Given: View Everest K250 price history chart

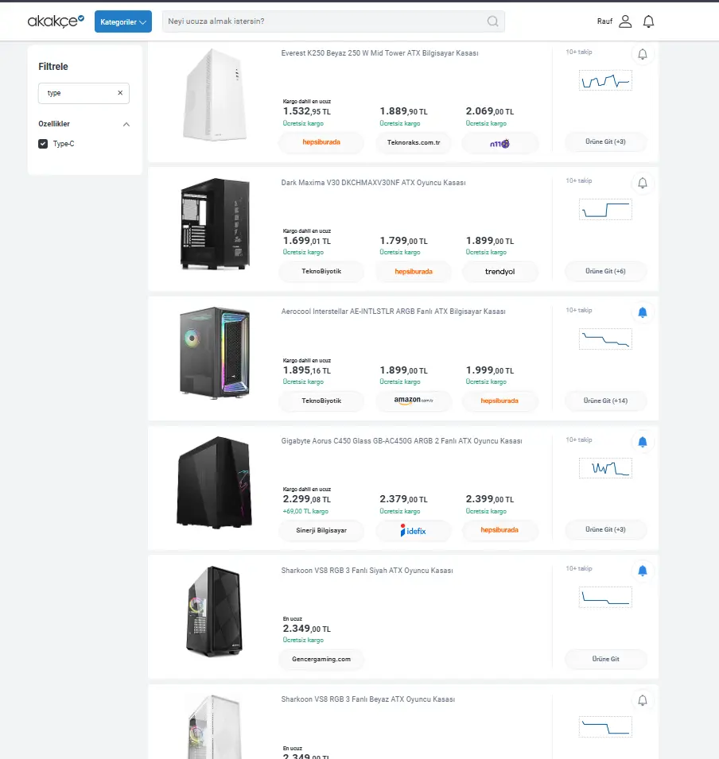Looking at the screenshot, I should pos(605,80).
